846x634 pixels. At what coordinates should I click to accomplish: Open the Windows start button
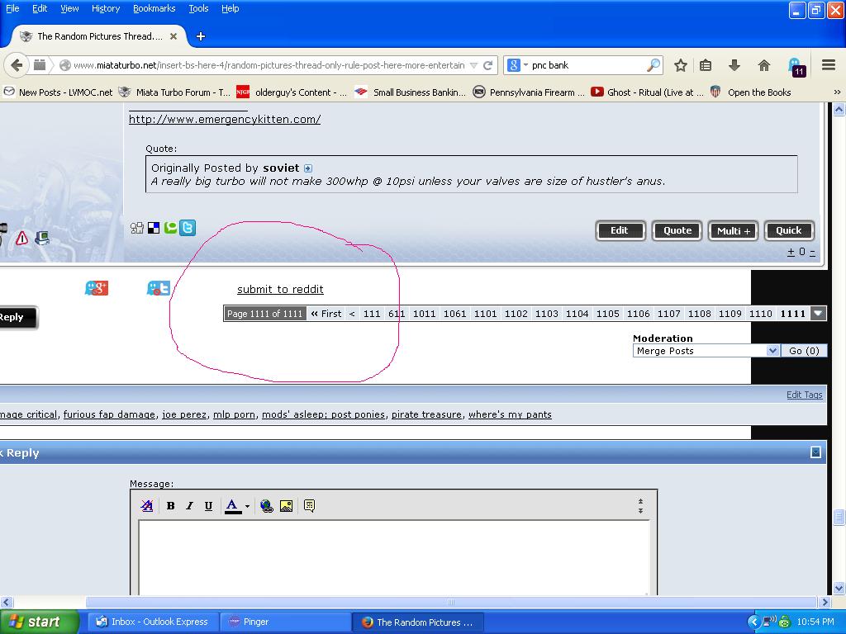(x=38, y=622)
